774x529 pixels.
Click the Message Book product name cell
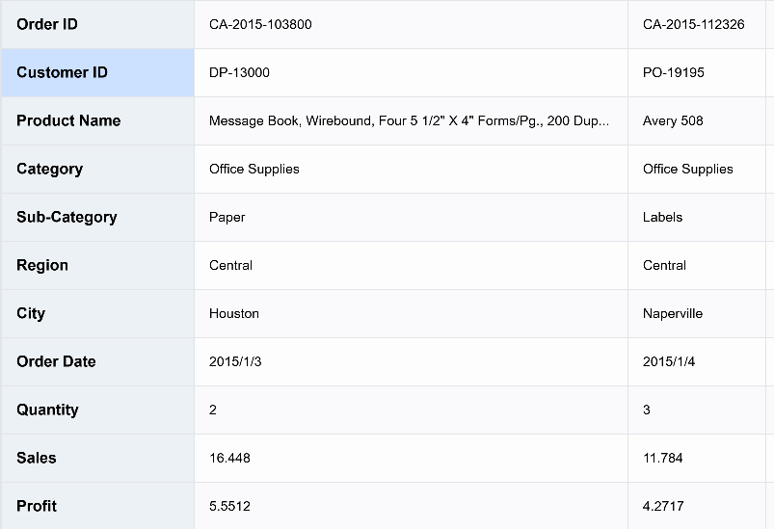click(410, 120)
